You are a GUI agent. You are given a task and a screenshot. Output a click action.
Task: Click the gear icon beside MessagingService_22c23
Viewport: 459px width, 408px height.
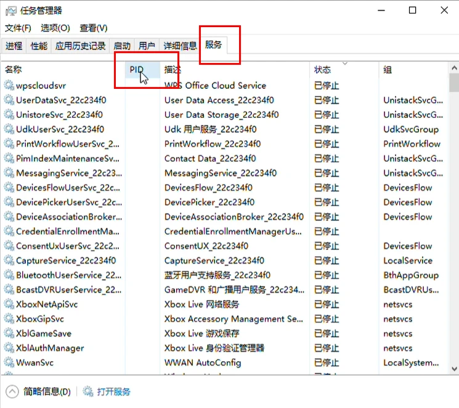9,173
